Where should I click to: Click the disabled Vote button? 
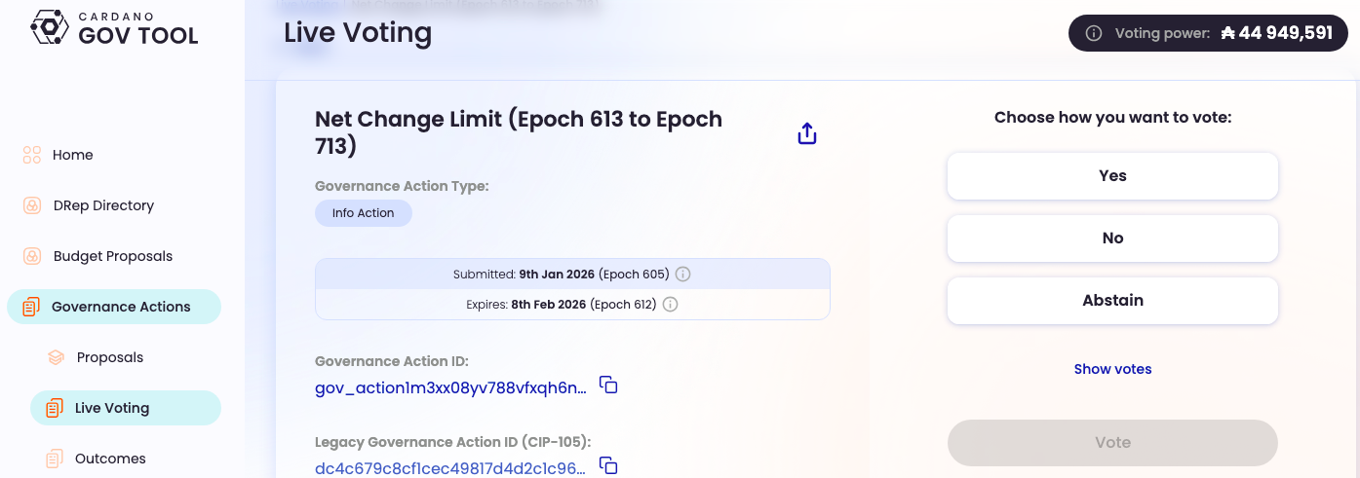[1112, 442]
